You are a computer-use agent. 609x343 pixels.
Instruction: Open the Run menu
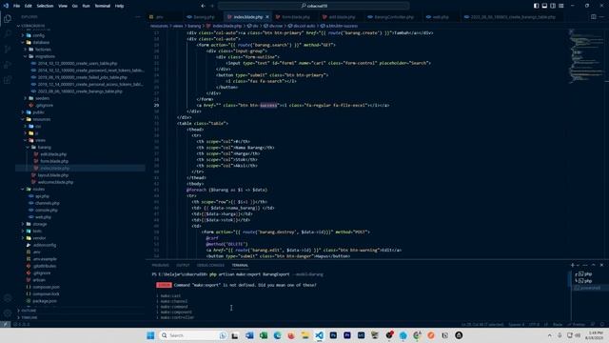(87, 6)
